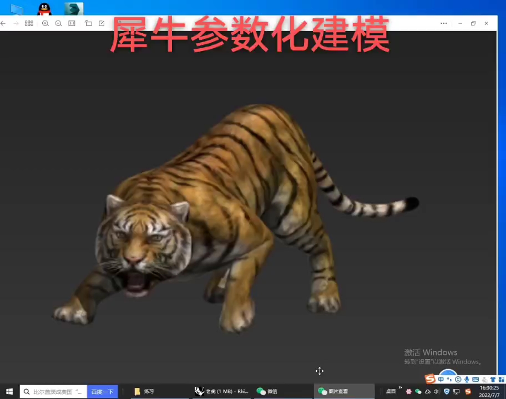
Task: Open the 老虎 Rhino file window
Action: (x=222, y=391)
